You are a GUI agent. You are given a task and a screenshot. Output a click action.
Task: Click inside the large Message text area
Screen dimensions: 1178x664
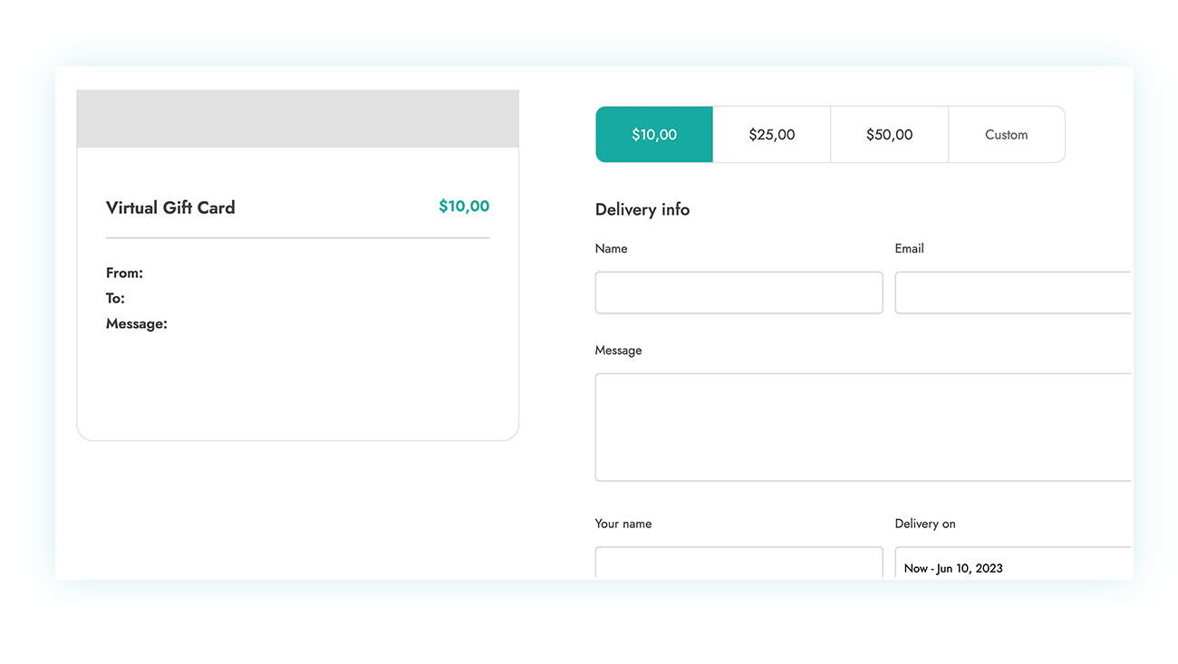click(863, 427)
